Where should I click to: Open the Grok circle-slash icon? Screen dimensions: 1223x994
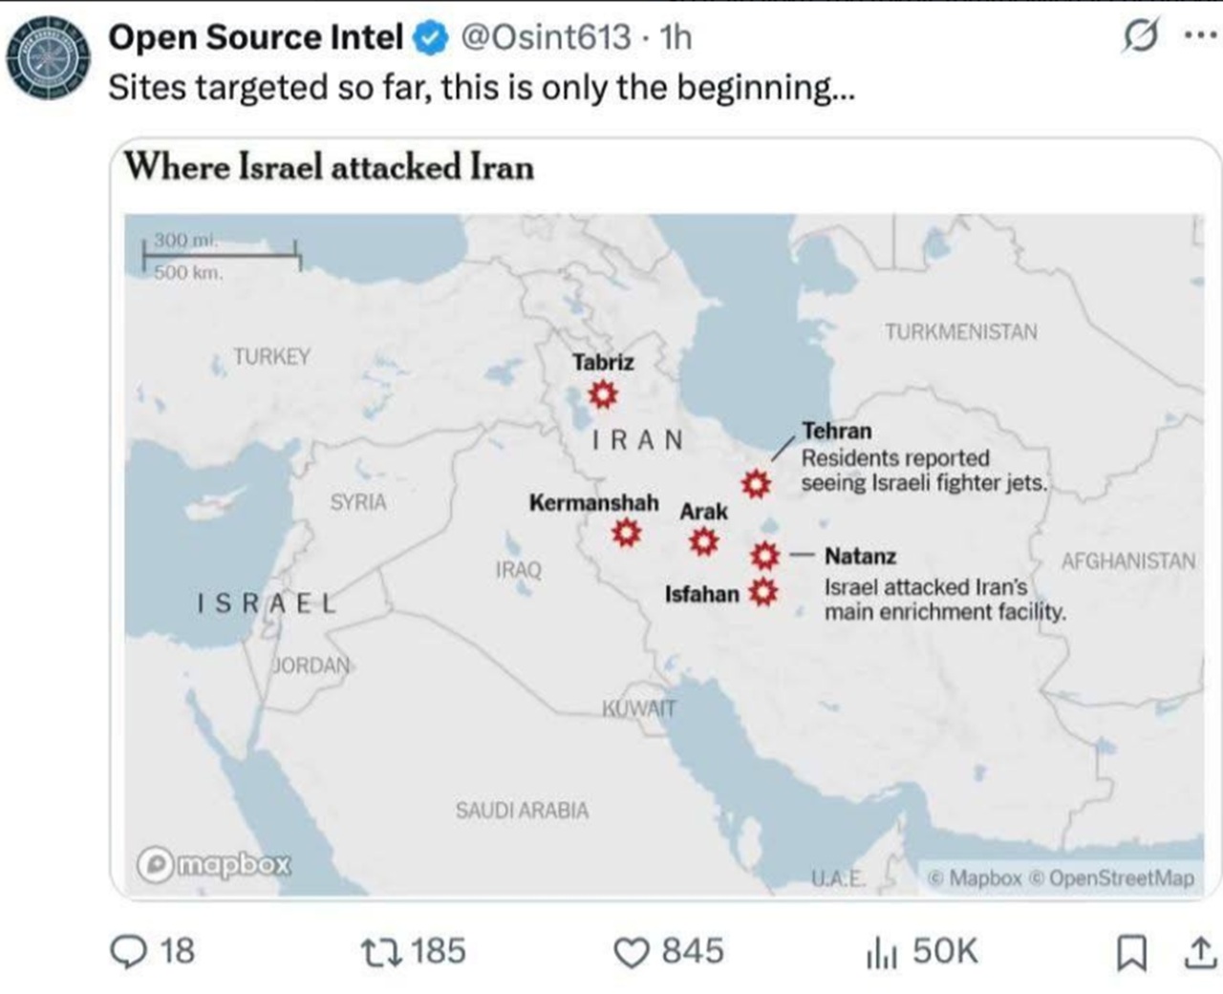click(x=1140, y=37)
